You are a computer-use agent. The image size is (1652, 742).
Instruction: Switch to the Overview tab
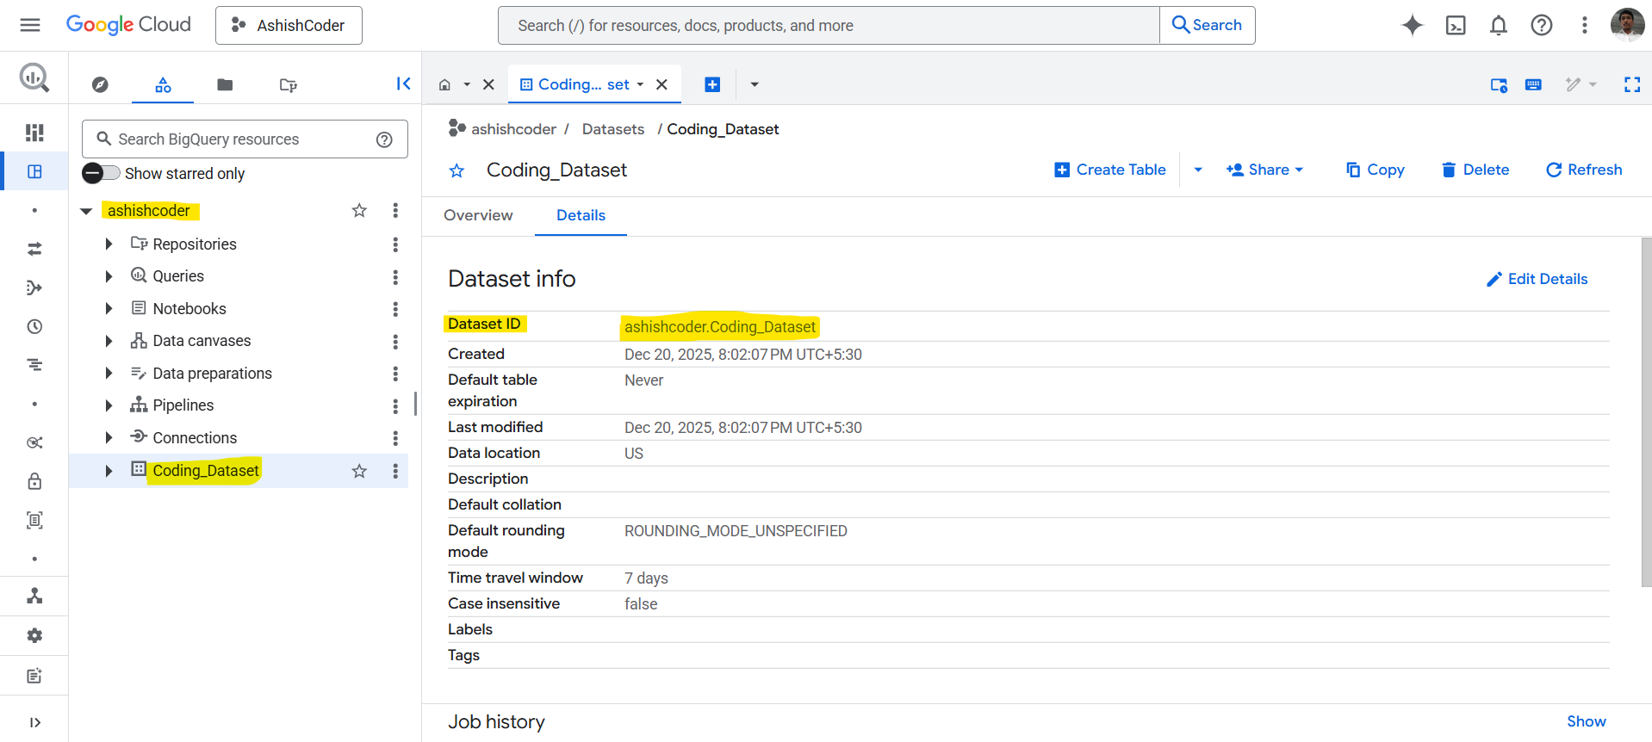tap(478, 215)
